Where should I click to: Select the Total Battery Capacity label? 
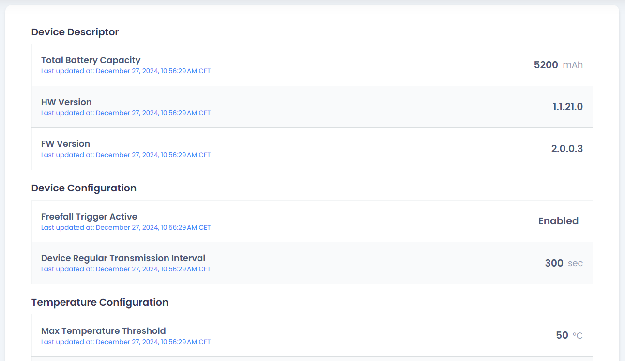91,60
